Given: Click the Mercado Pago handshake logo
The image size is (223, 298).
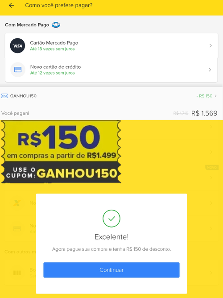Looking at the screenshot, I should click(56, 25).
